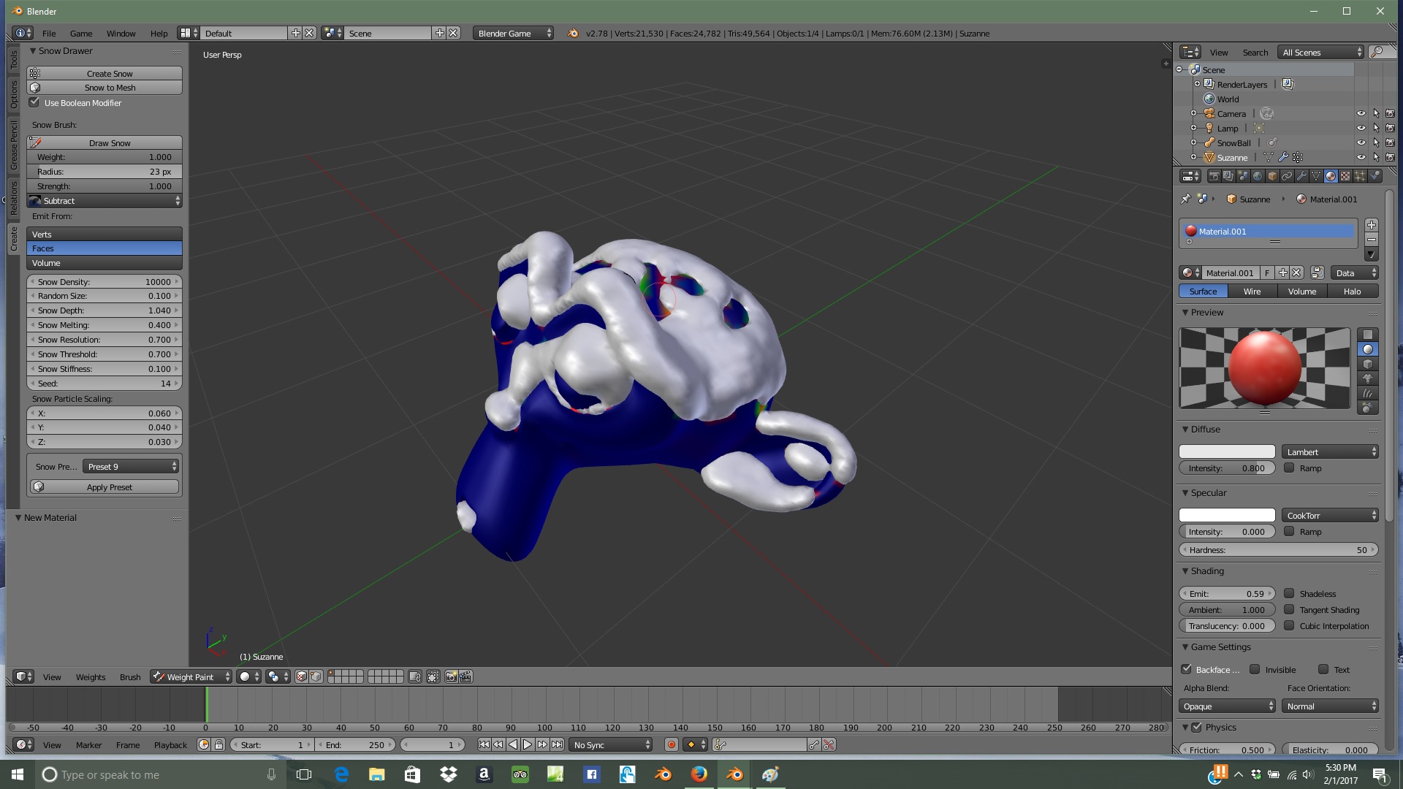The height and width of the screenshot is (789, 1403).
Task: Click the timeline record button icon
Action: click(671, 744)
